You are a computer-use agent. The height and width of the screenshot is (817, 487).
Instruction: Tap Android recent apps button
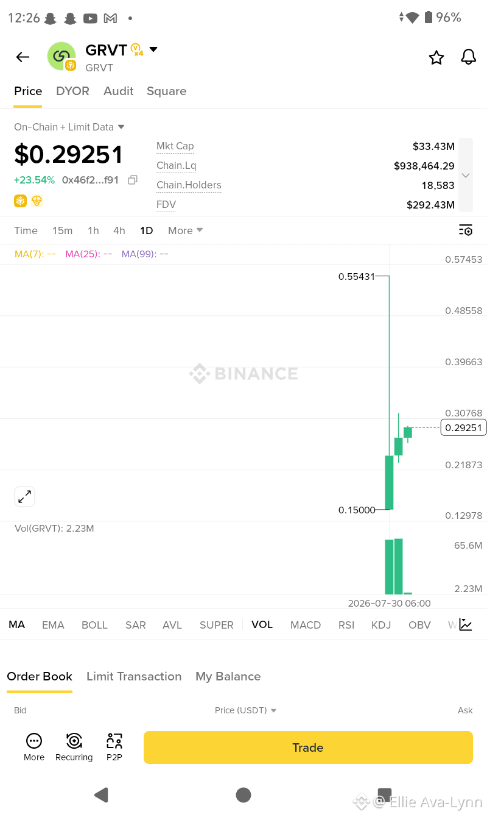[x=385, y=794]
